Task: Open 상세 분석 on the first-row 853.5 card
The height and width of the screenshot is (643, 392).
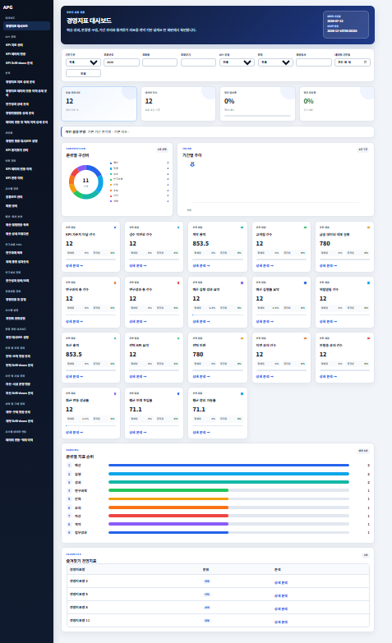Action: (x=201, y=266)
